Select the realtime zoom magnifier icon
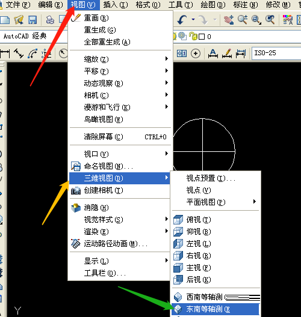The image size is (301, 317). [x=243, y=20]
